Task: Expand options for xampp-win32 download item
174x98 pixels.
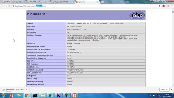Action: click(x=26, y=90)
